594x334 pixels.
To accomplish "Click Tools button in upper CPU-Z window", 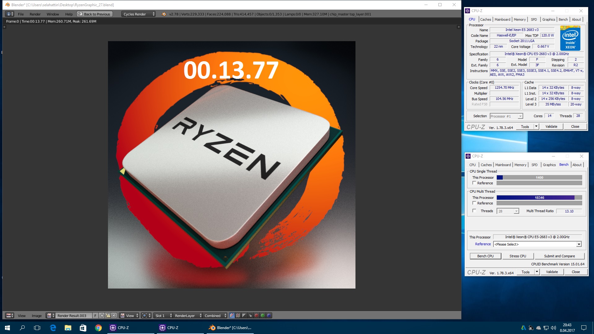I will pyautogui.click(x=525, y=126).
